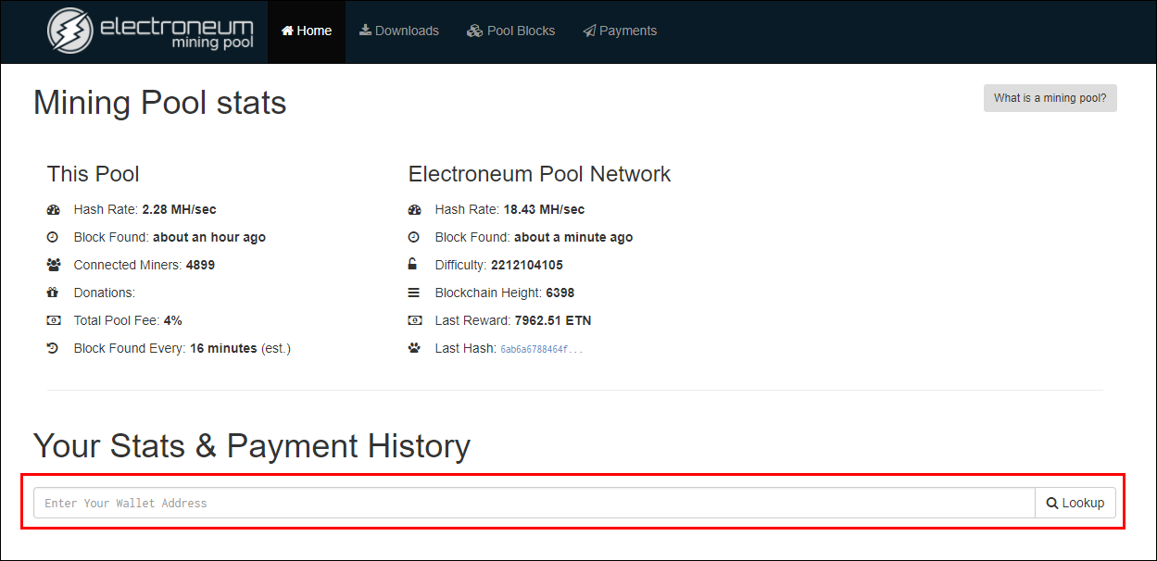This screenshot has height=561, width=1157.
Task: Click the This Pool block found clock icon
Action: pos(53,237)
